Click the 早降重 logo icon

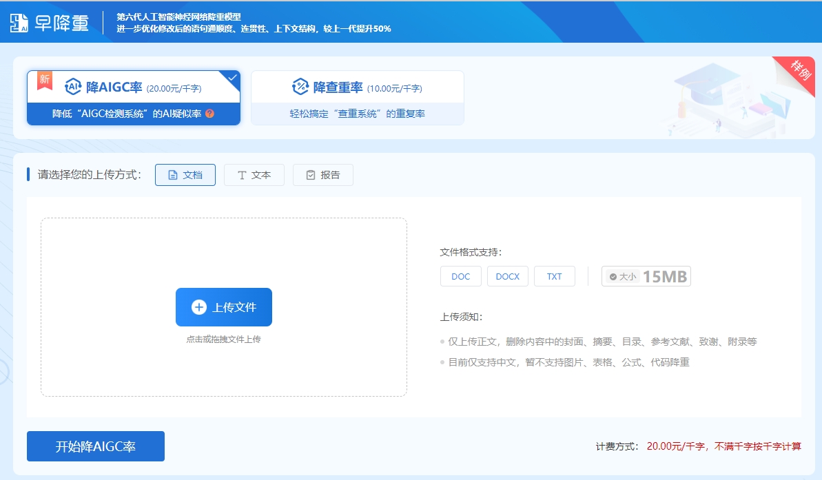tap(19, 23)
